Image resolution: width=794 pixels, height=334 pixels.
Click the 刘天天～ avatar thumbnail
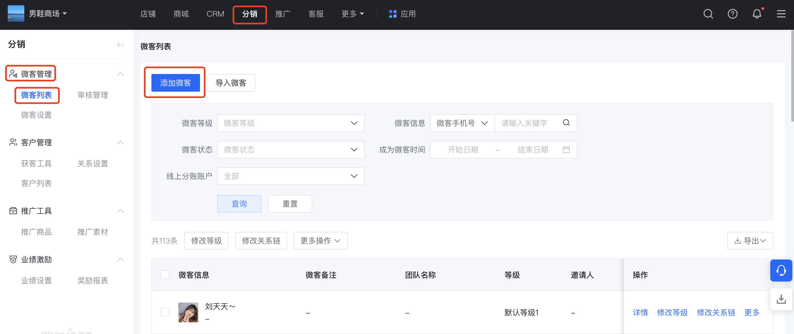tap(188, 312)
